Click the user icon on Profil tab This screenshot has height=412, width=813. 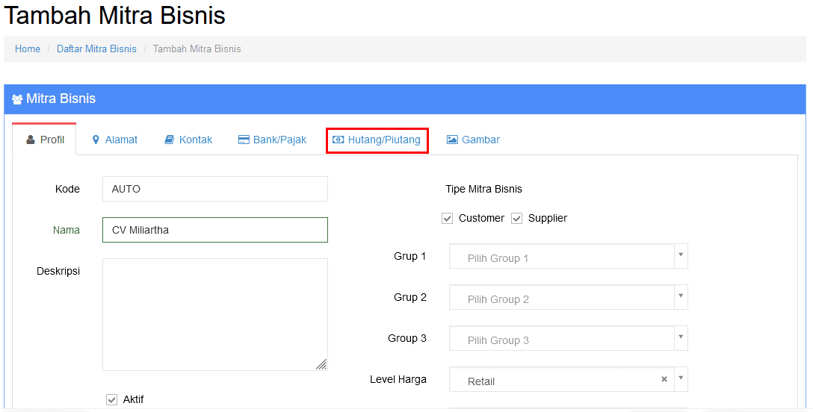pos(31,140)
